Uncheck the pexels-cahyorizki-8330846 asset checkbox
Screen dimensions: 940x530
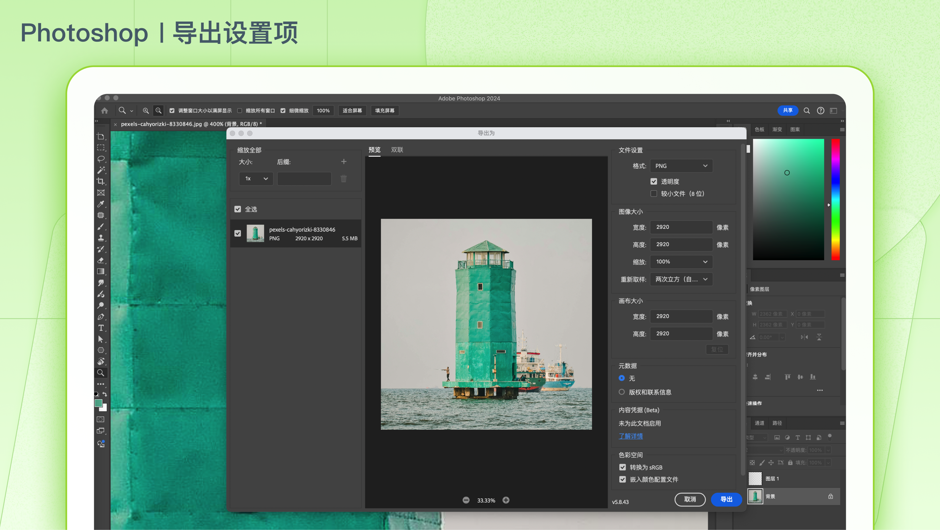[x=238, y=233]
